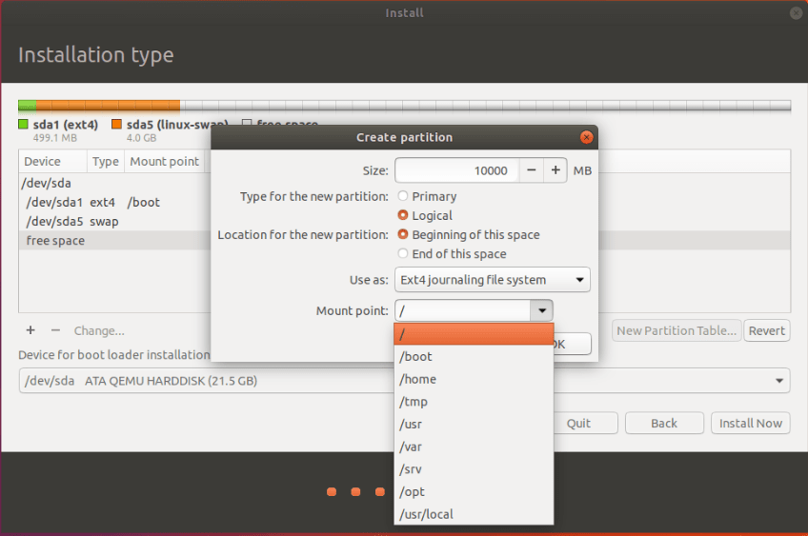The height and width of the screenshot is (536, 808).
Task: Click the Back button
Action: click(x=664, y=424)
